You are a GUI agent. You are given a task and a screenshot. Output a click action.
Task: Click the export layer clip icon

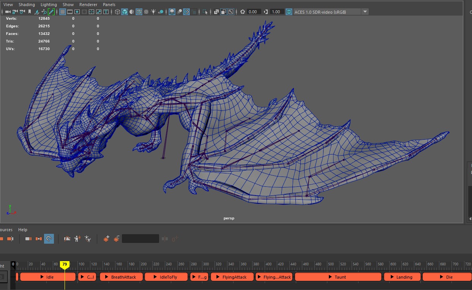click(117, 239)
